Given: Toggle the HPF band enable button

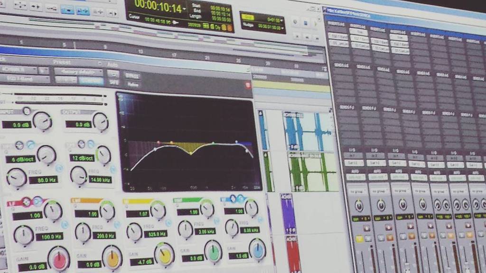Looking at the screenshot, I should (59, 168).
